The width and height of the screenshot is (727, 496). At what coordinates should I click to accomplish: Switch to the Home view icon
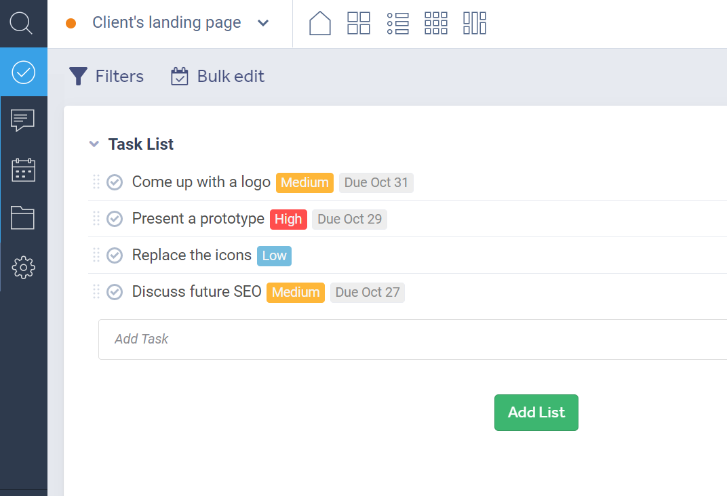coord(319,23)
